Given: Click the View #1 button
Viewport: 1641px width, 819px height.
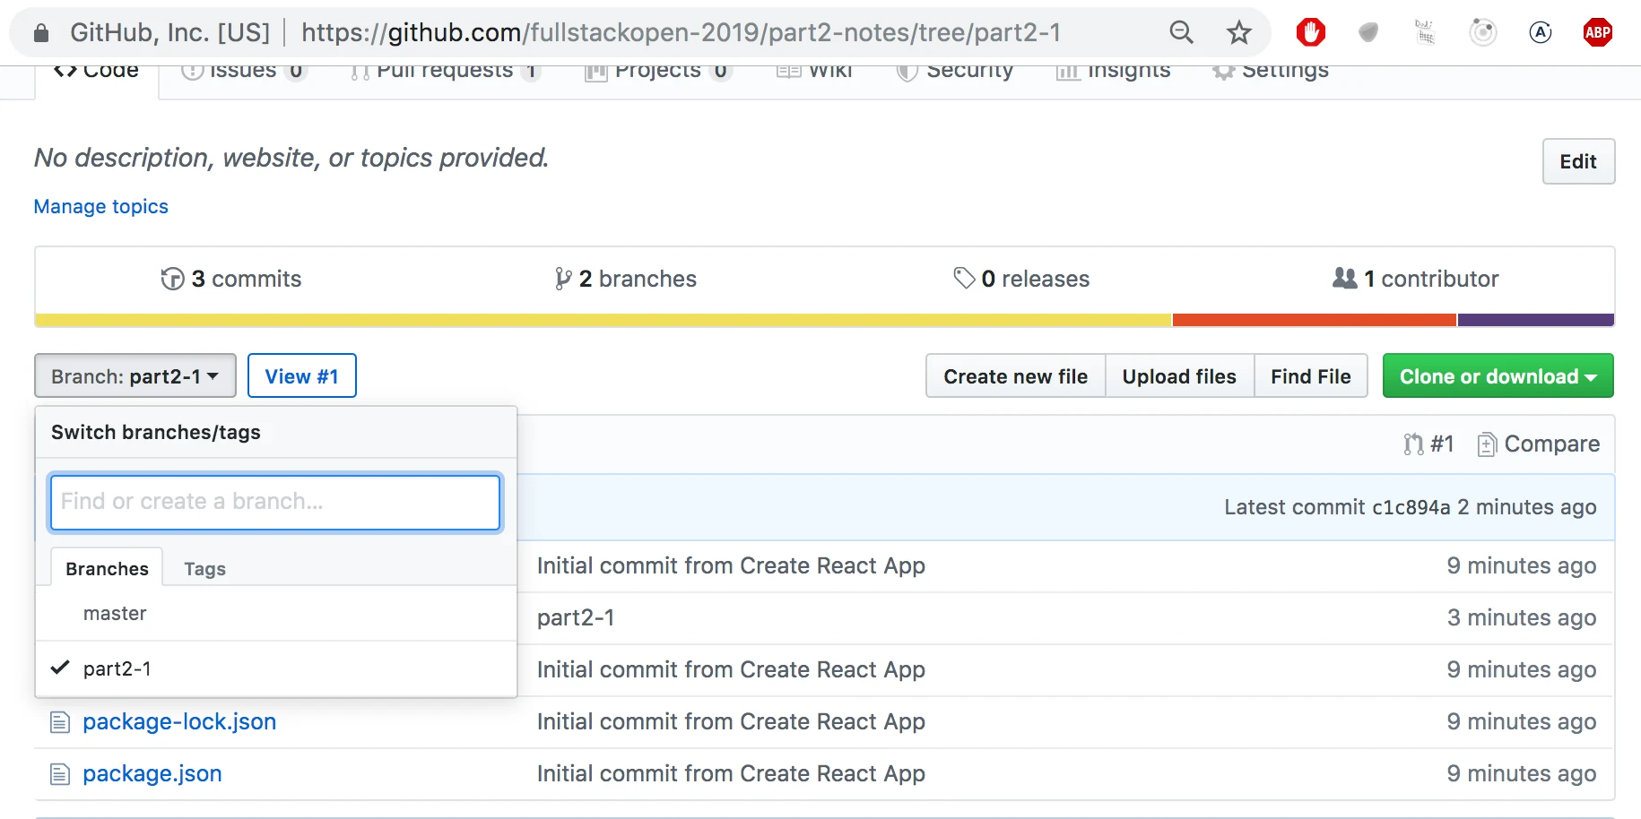Looking at the screenshot, I should tap(301, 375).
